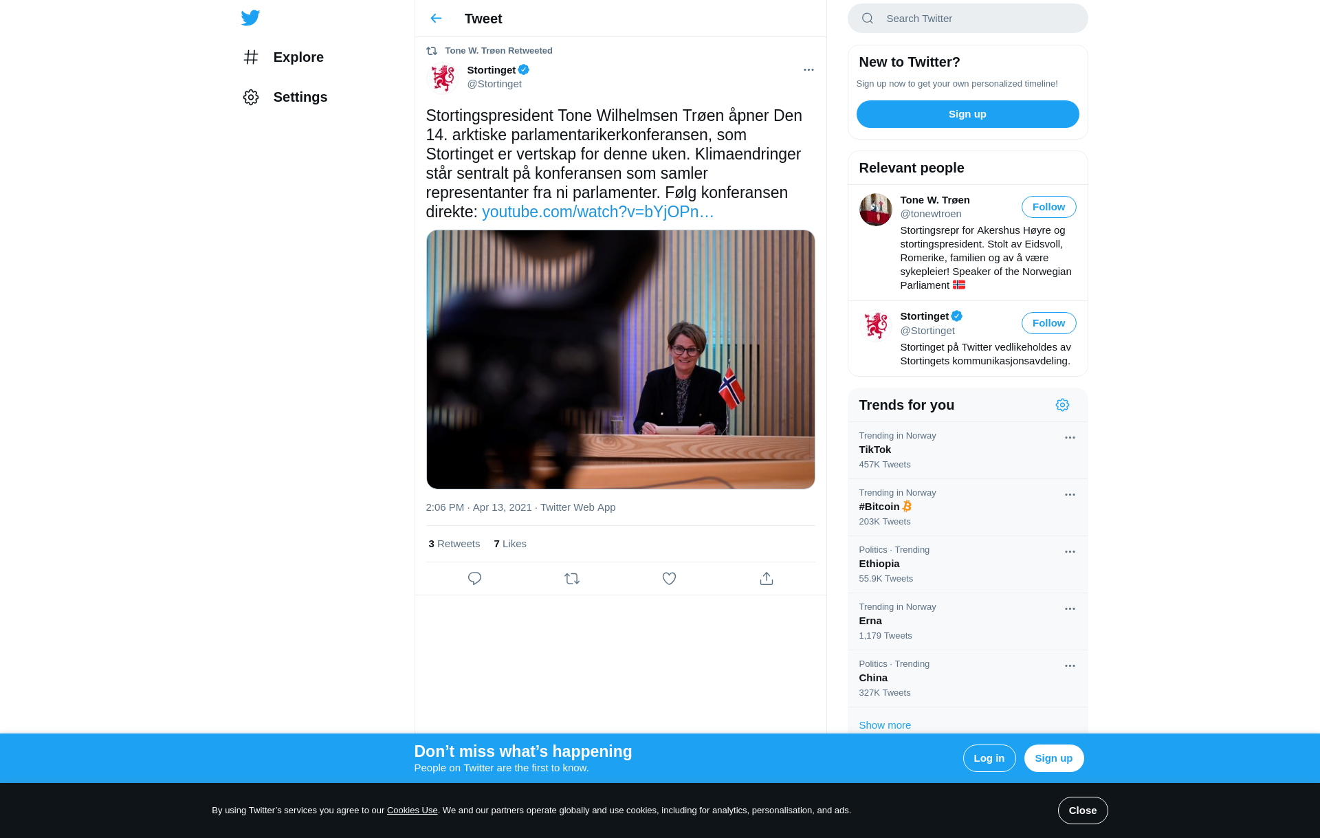Click Stortinget's lion avatar in tweet header
Viewport: 1320px width, 838px height.
443,78
